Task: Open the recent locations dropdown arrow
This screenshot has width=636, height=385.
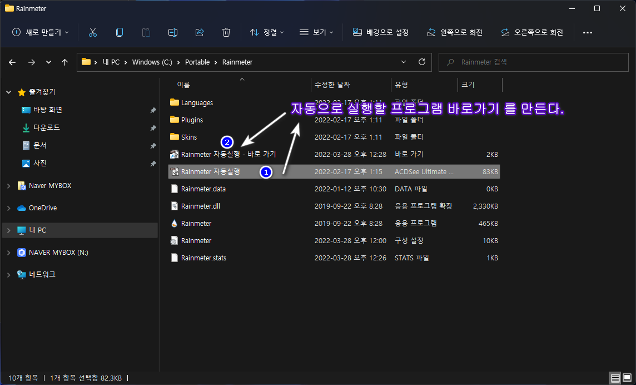Action: [49, 62]
